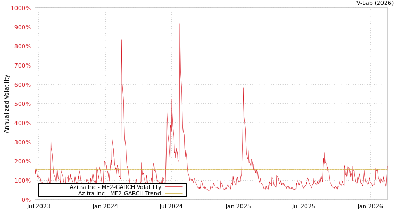Select 'Azitra Inc - MF2-GARCH Trend' legend entry
The width and height of the screenshot is (399, 213).
119,193
